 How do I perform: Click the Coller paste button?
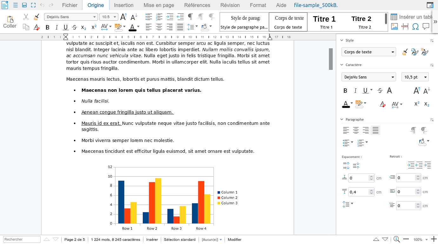coord(10,22)
